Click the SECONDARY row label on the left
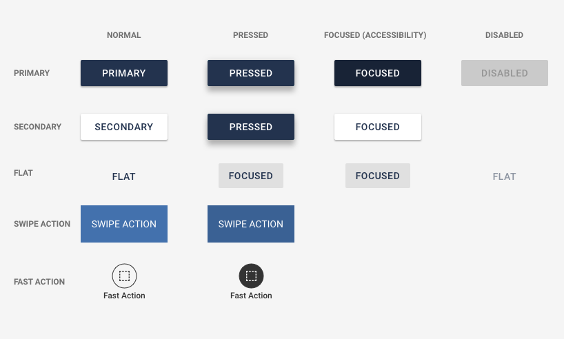 [38, 127]
